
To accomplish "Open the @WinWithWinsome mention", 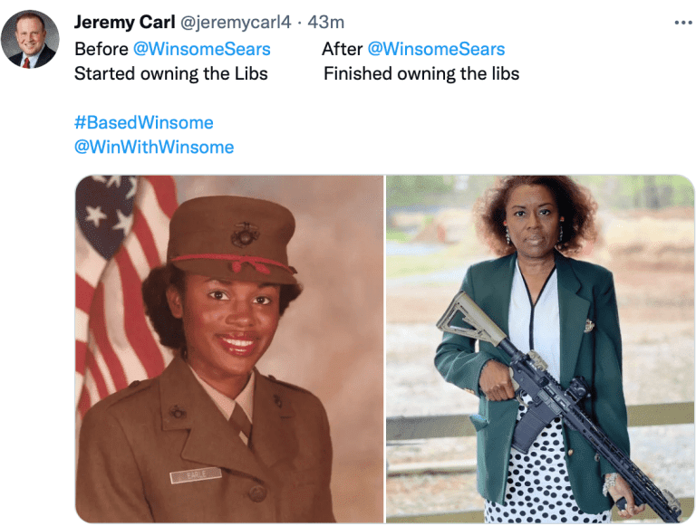I will click(154, 147).
